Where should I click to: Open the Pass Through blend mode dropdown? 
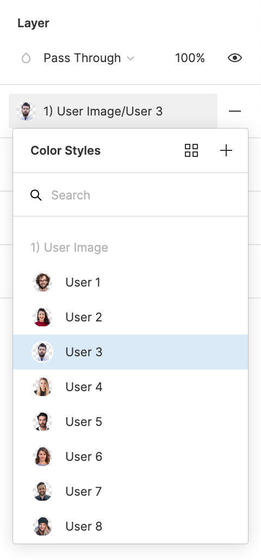coord(89,58)
